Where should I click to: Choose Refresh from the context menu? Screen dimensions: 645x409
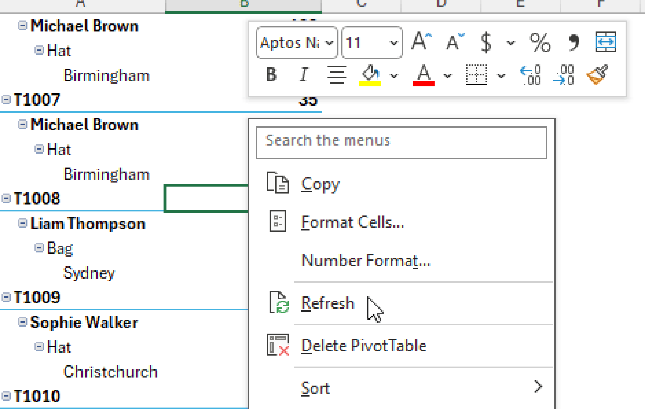pyautogui.click(x=328, y=303)
